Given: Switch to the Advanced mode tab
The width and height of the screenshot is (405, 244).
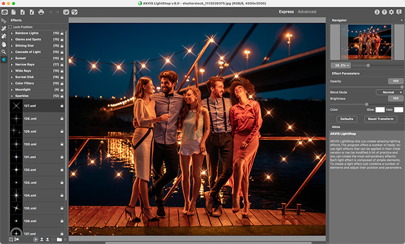Looking at the screenshot, I should click(x=307, y=12).
